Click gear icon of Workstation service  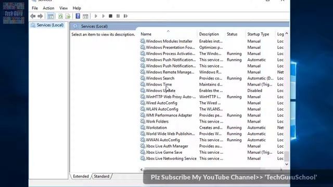(143, 128)
